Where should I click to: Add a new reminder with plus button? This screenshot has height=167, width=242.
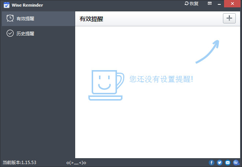tap(229, 18)
